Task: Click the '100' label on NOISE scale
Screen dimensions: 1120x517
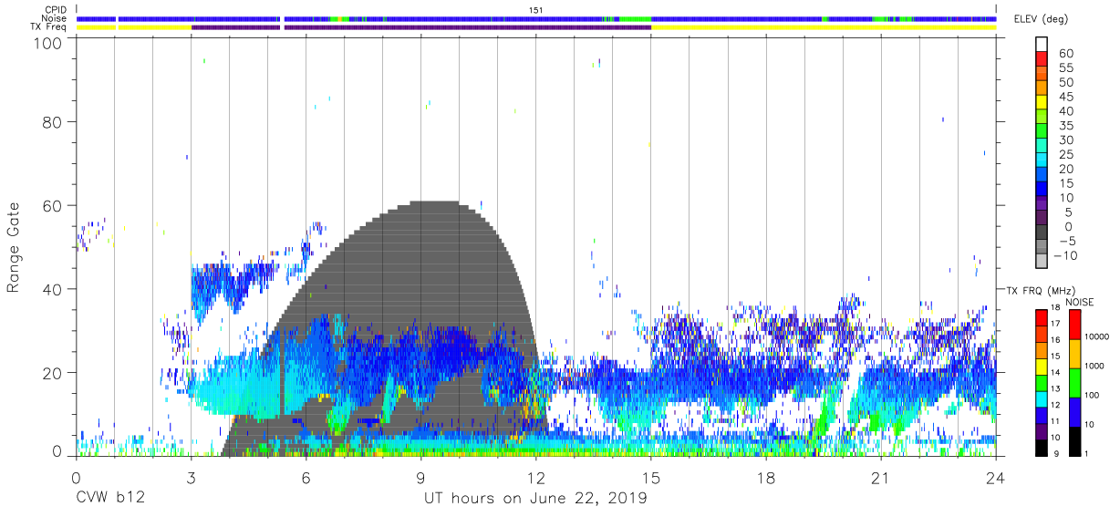Action: pyautogui.click(x=1093, y=396)
